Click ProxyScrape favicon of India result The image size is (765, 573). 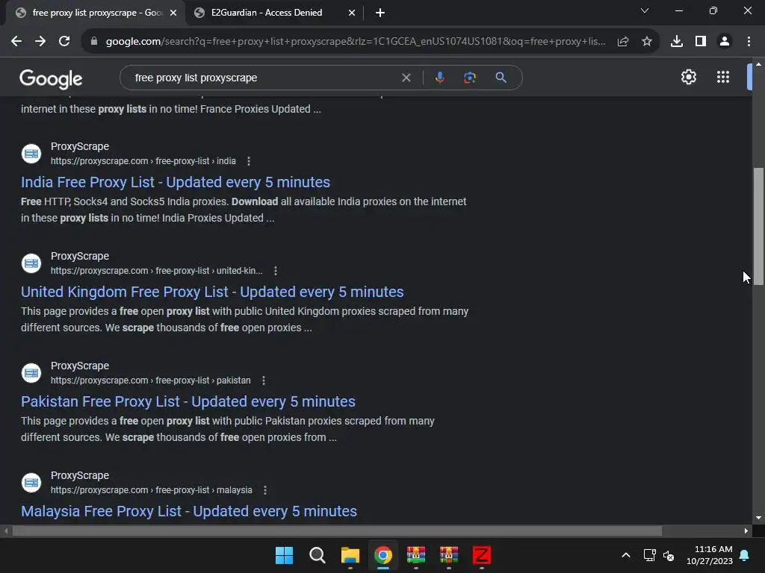pyautogui.click(x=31, y=154)
